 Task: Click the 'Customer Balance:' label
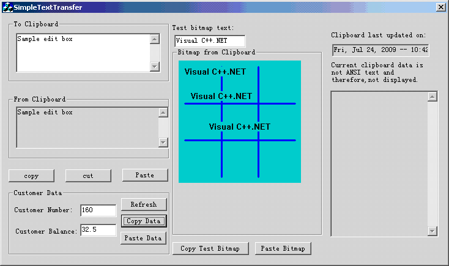(x=46, y=231)
